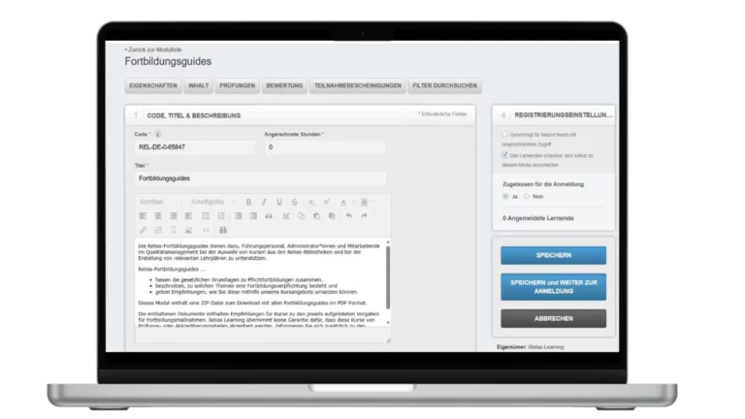Image resolution: width=745 pixels, height=419 pixels.
Task: Uncheck allow learners to self-enroll checkbox
Action: coord(504,155)
